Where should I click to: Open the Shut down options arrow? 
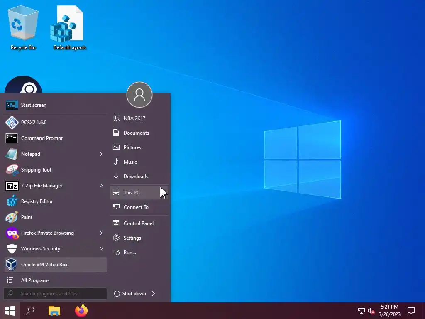[154, 294]
